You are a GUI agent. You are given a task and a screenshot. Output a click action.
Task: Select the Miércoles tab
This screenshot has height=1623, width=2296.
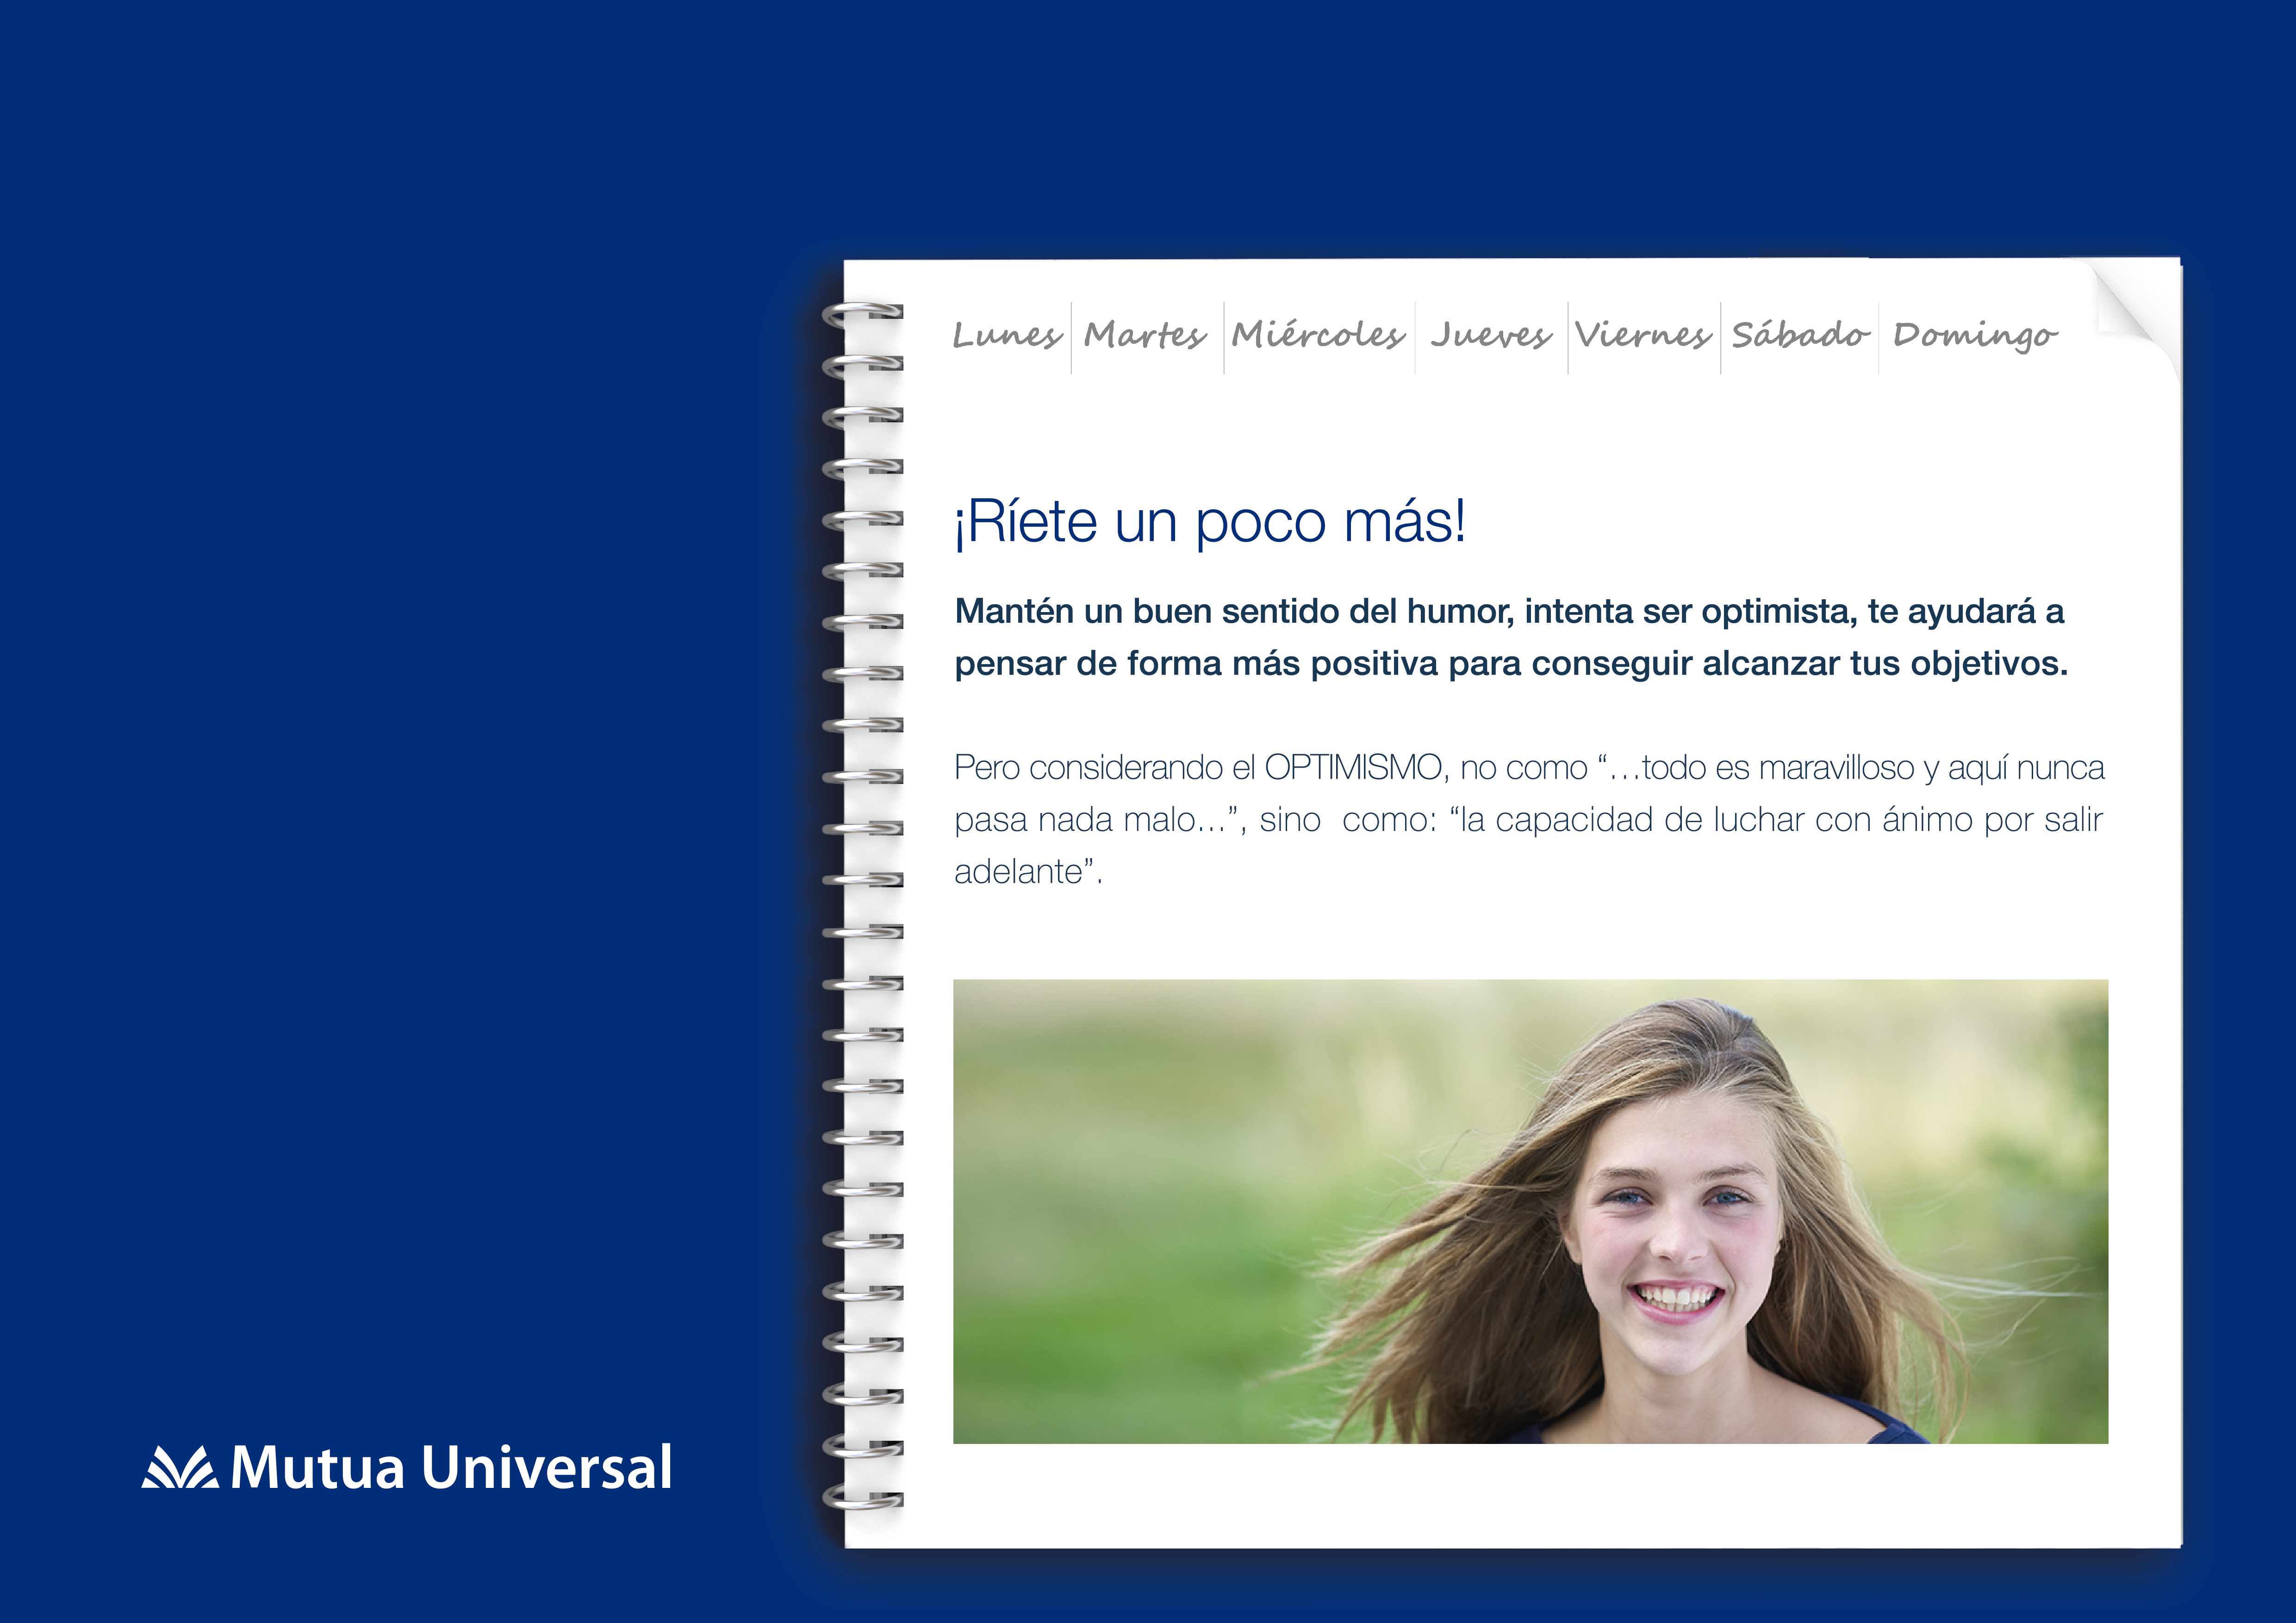point(1318,336)
